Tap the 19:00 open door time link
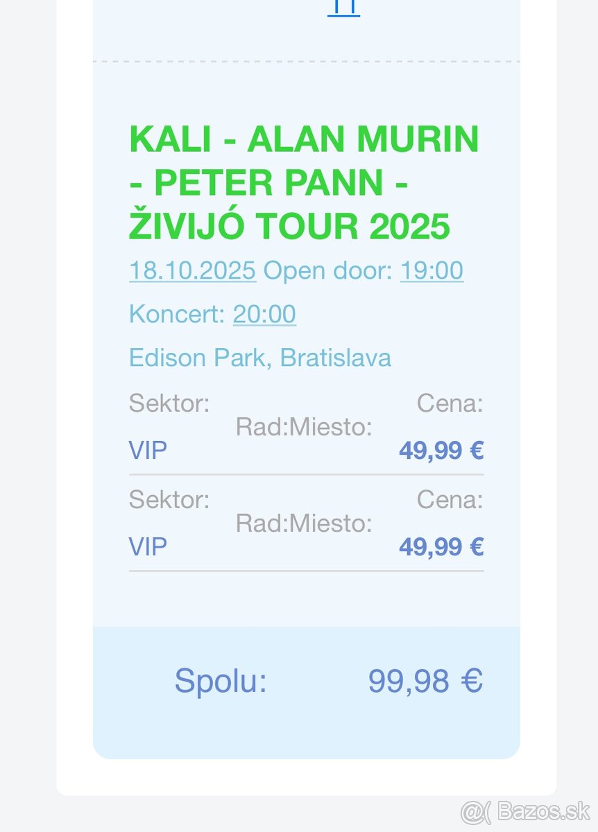The height and width of the screenshot is (832, 598). pos(432,270)
